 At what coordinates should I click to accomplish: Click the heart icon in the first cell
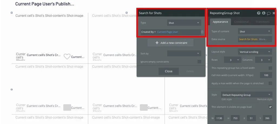(67, 57)
